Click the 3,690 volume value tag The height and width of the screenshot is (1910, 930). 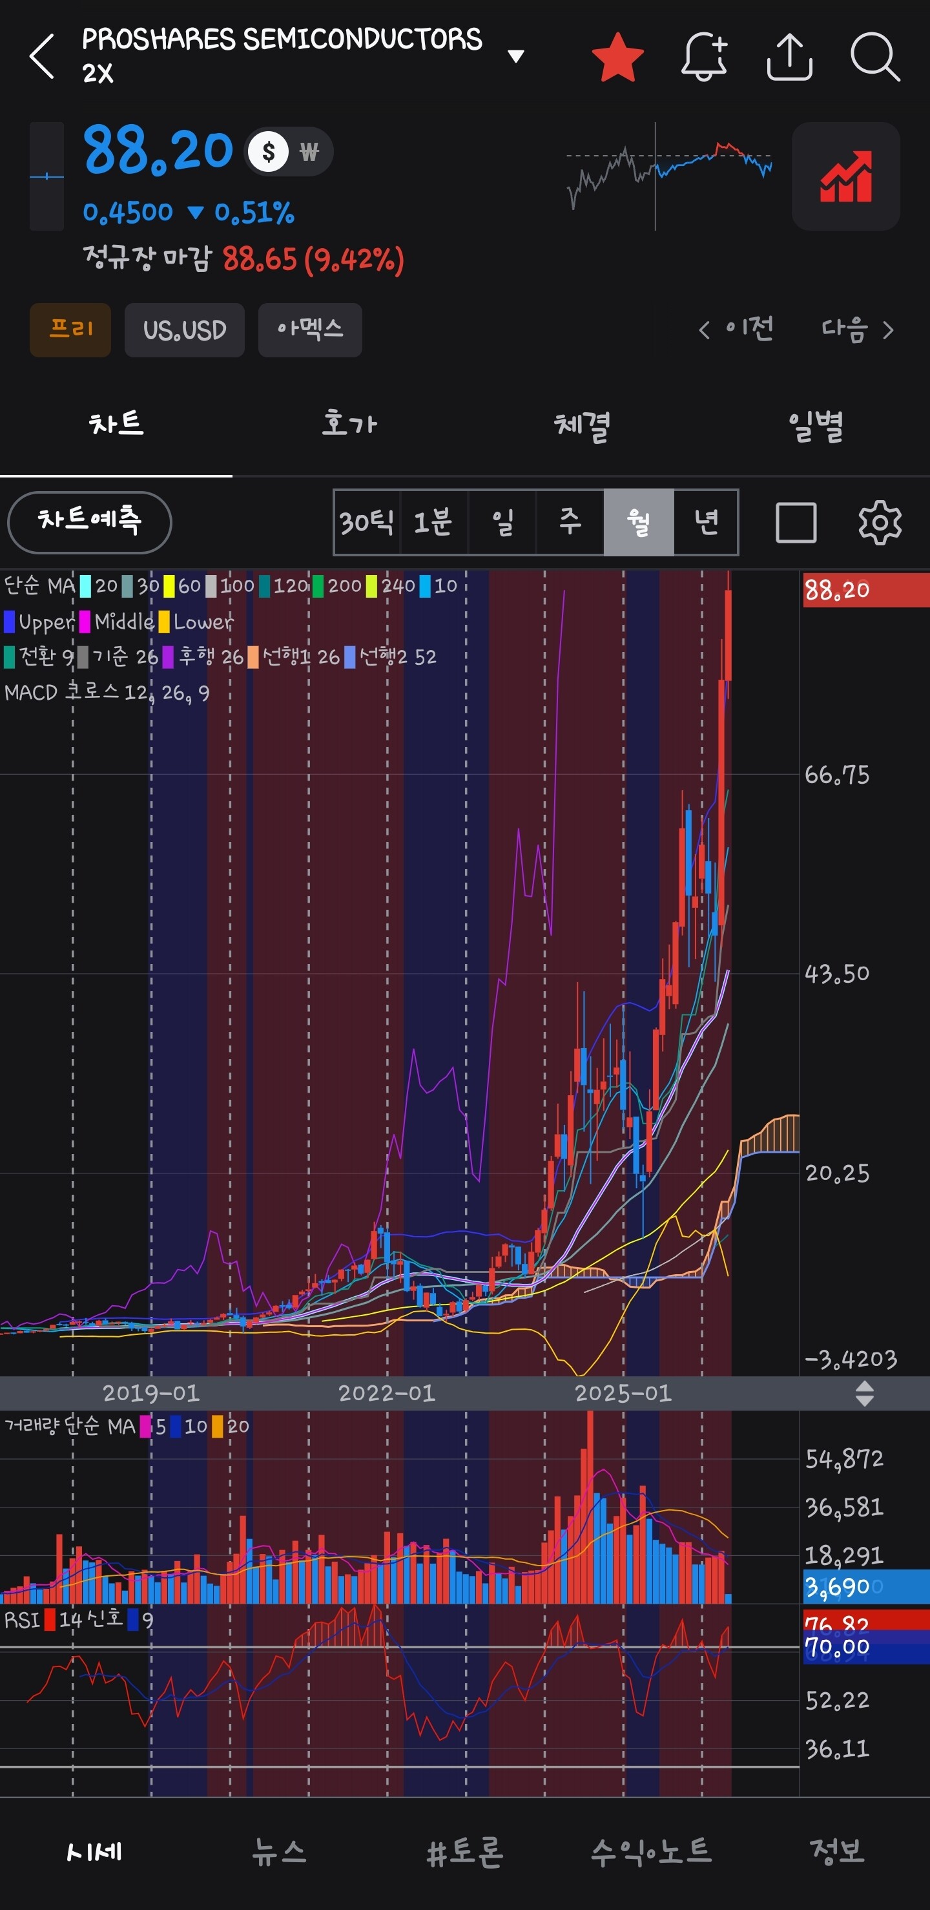click(865, 1587)
